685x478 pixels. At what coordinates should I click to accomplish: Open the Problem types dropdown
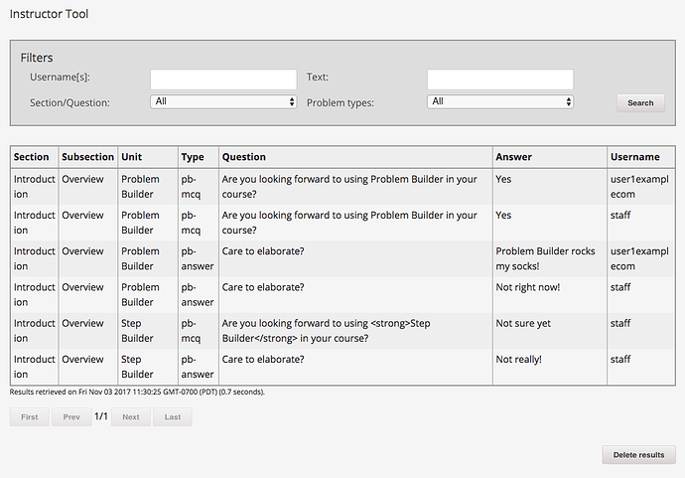[x=500, y=101]
